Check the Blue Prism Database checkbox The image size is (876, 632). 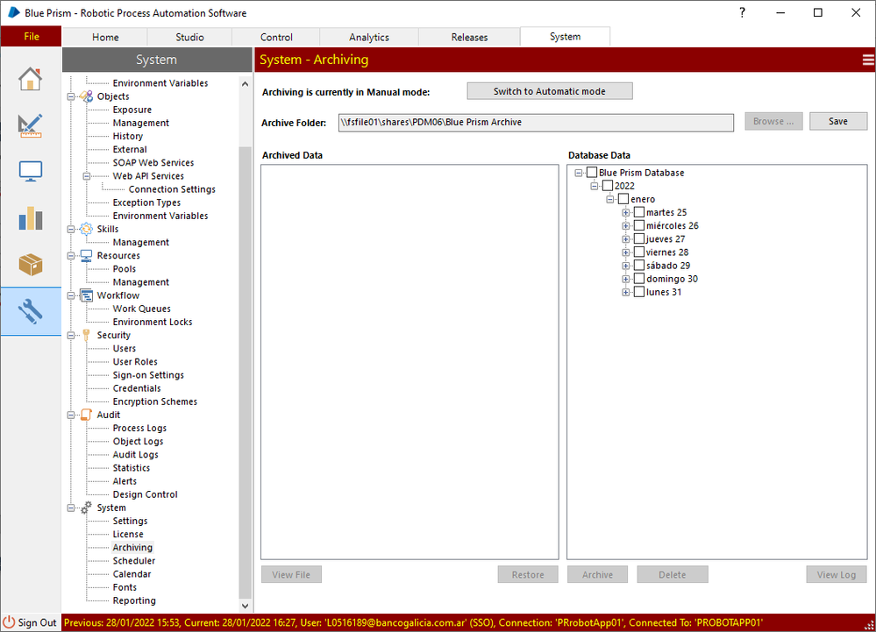(x=592, y=173)
